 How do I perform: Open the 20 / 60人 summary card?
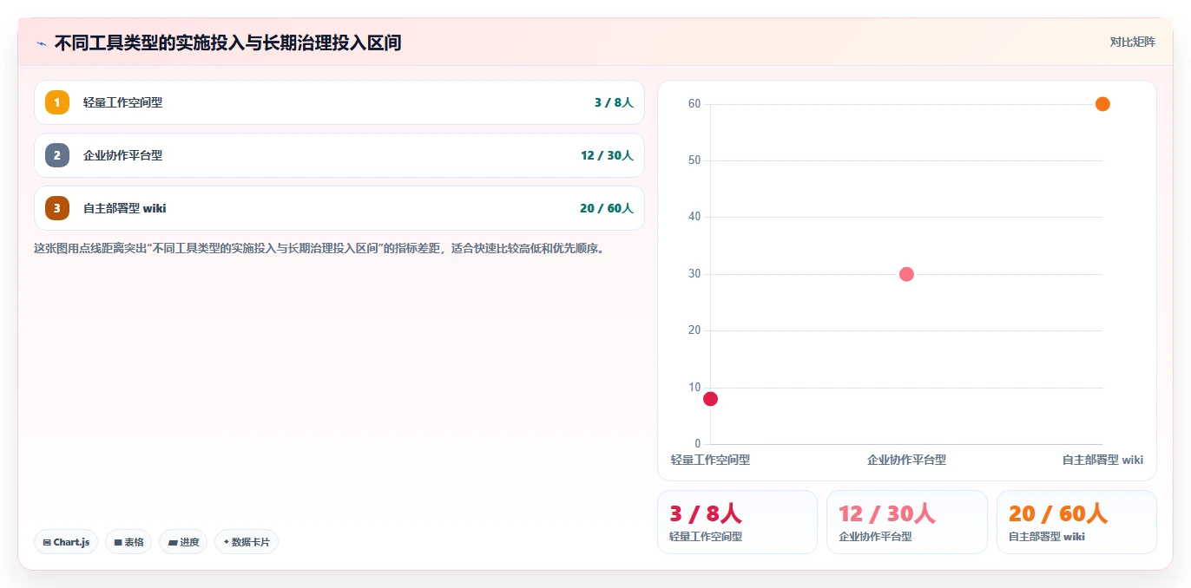(x=1076, y=522)
